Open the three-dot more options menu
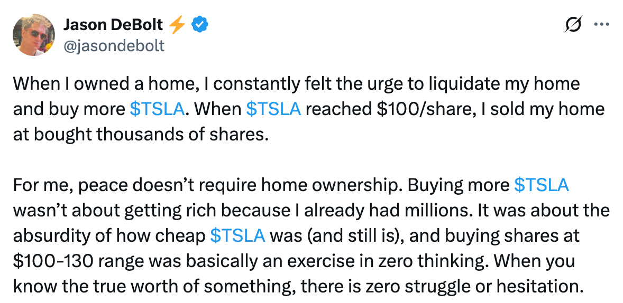 pyautogui.click(x=601, y=25)
